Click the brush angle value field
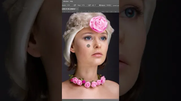The image size is (181, 101). (x=96, y=5)
